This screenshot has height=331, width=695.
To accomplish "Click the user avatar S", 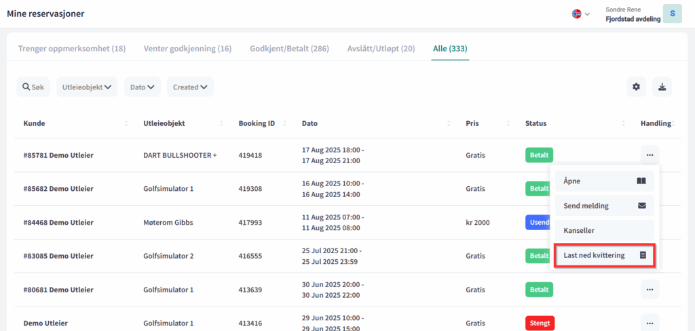I will [x=672, y=14].
